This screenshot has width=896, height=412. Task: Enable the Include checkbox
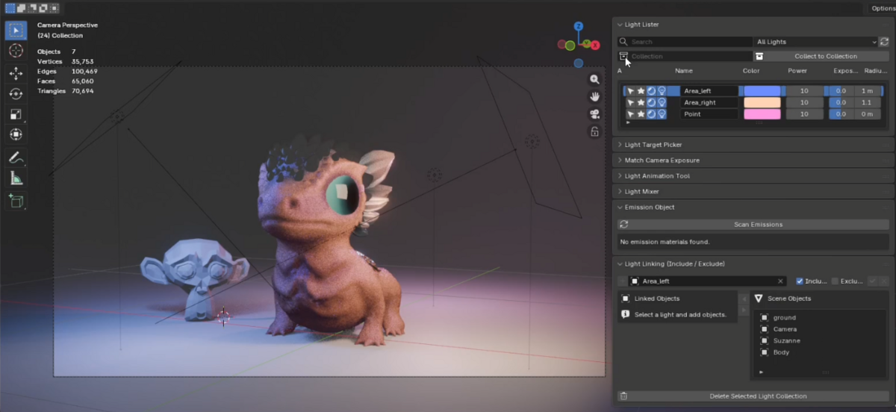(x=800, y=281)
